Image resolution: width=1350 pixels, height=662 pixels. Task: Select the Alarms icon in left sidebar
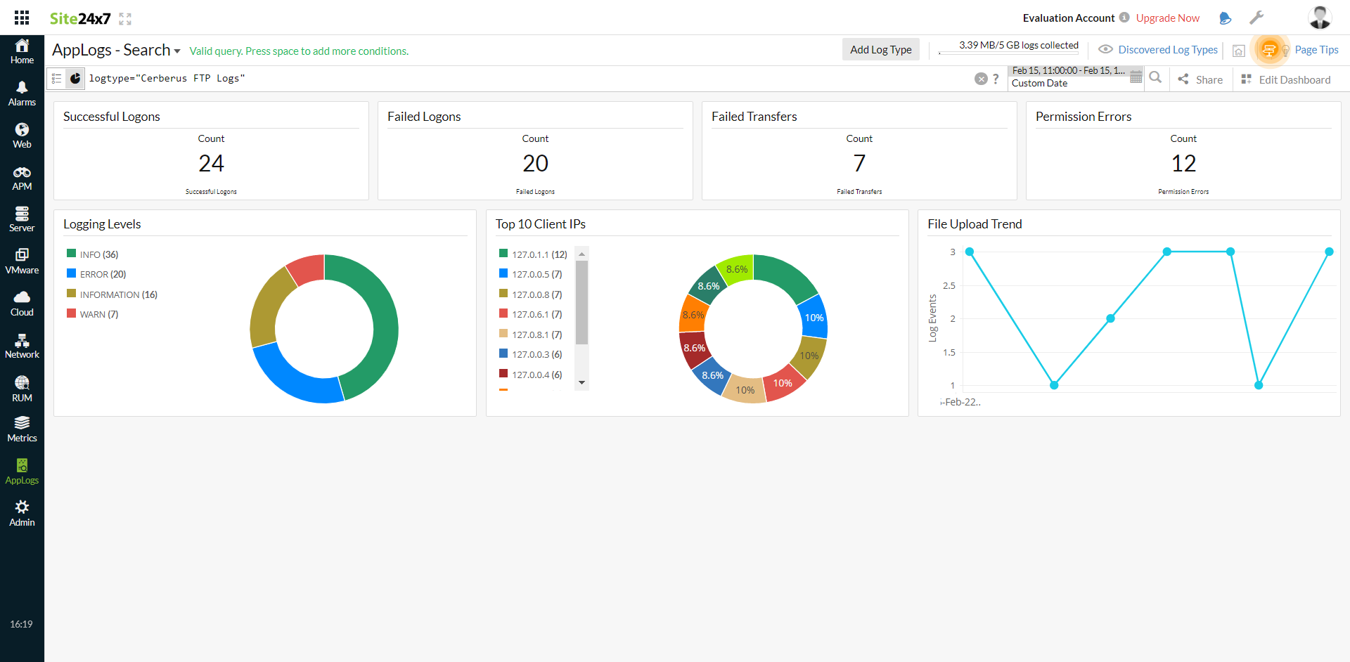click(22, 91)
